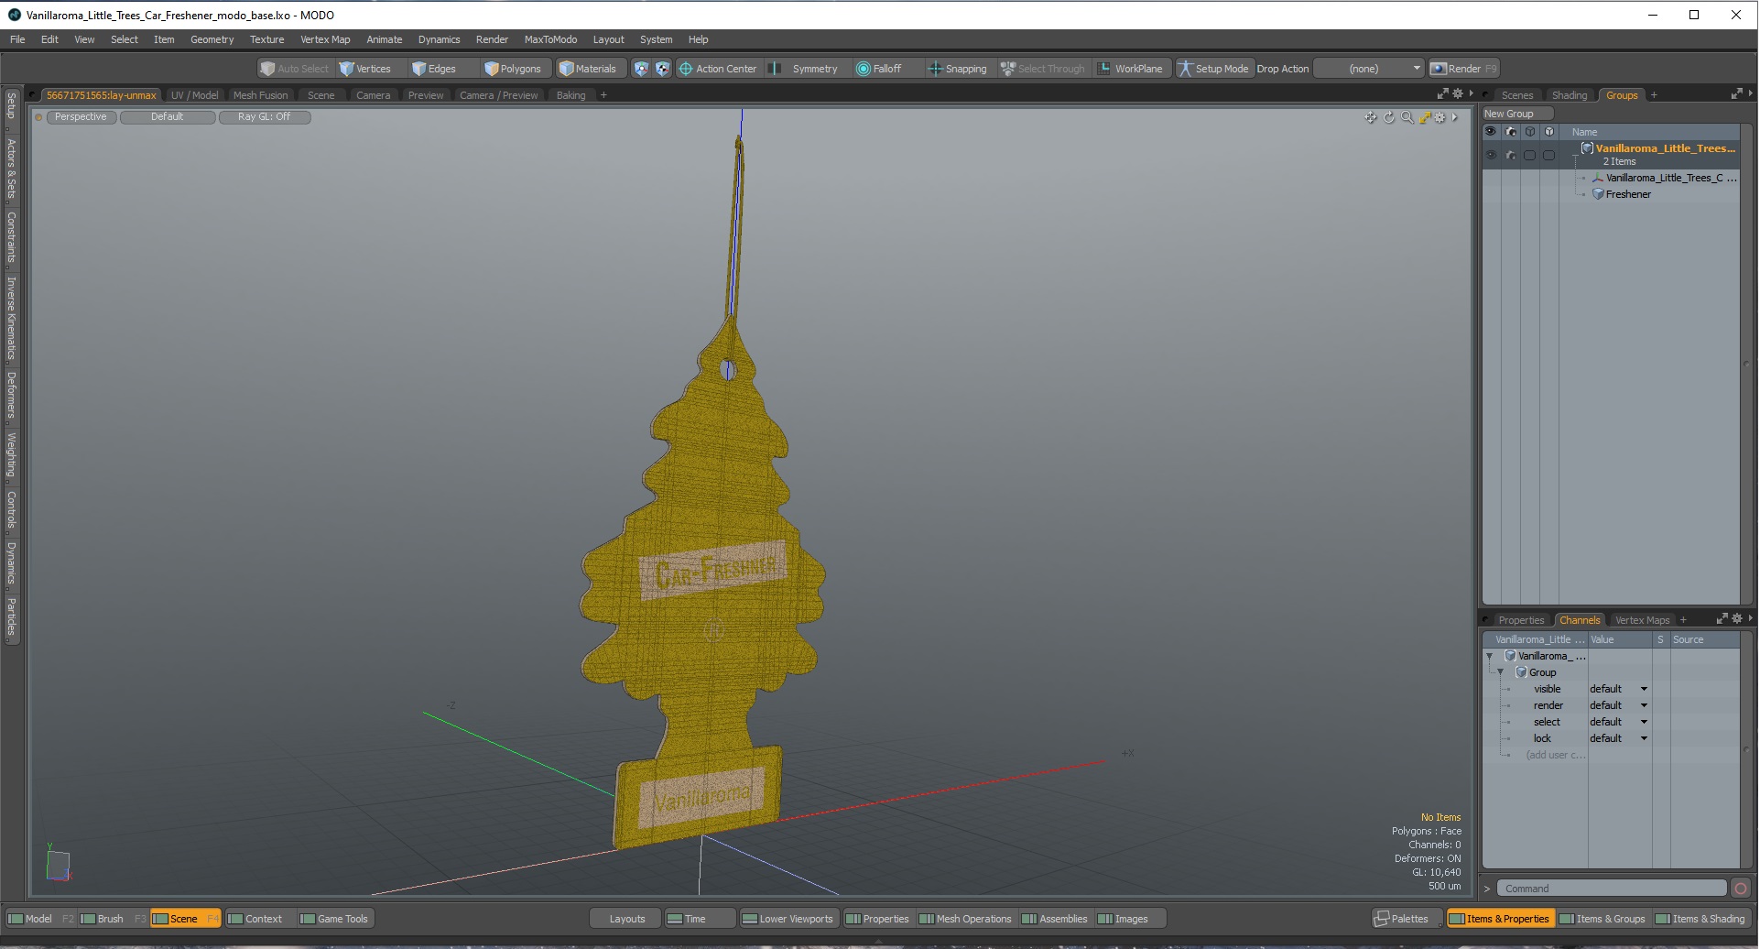This screenshot has width=1760, height=949.
Task: Open the render channel default dropdown
Action: pyautogui.click(x=1618, y=705)
